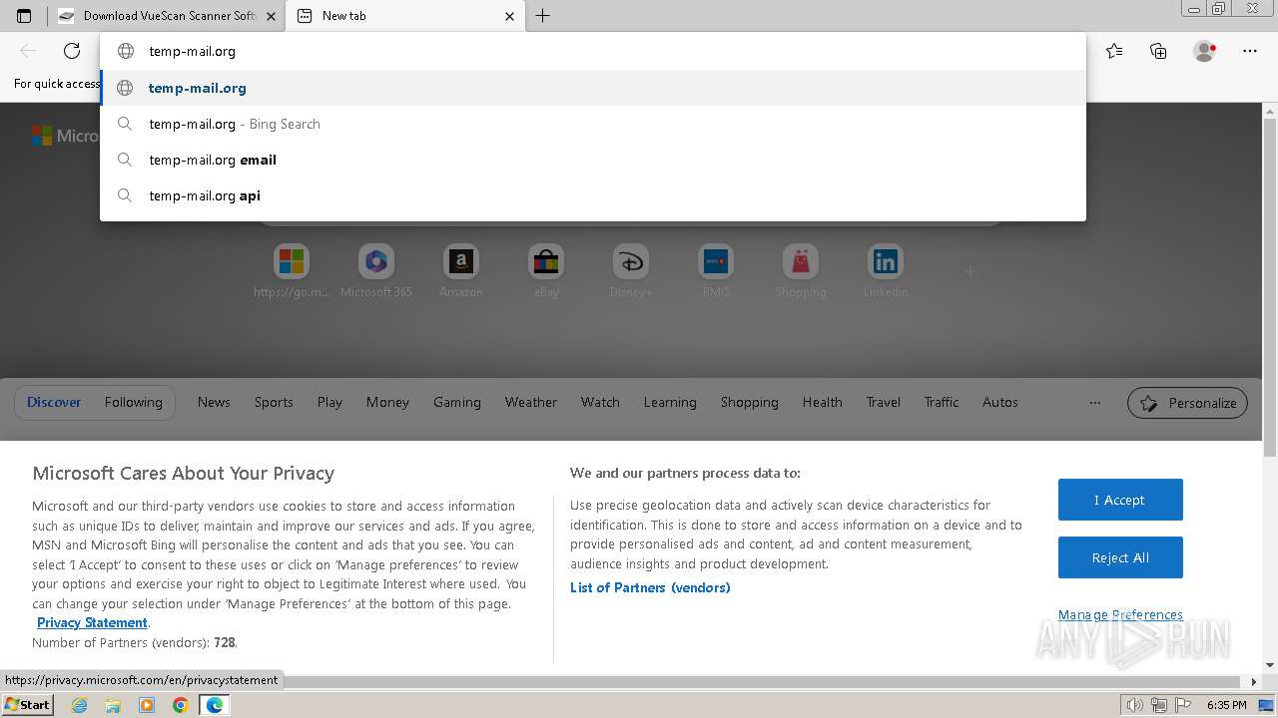
Task: Open the Shopping feed category
Action: (750, 402)
